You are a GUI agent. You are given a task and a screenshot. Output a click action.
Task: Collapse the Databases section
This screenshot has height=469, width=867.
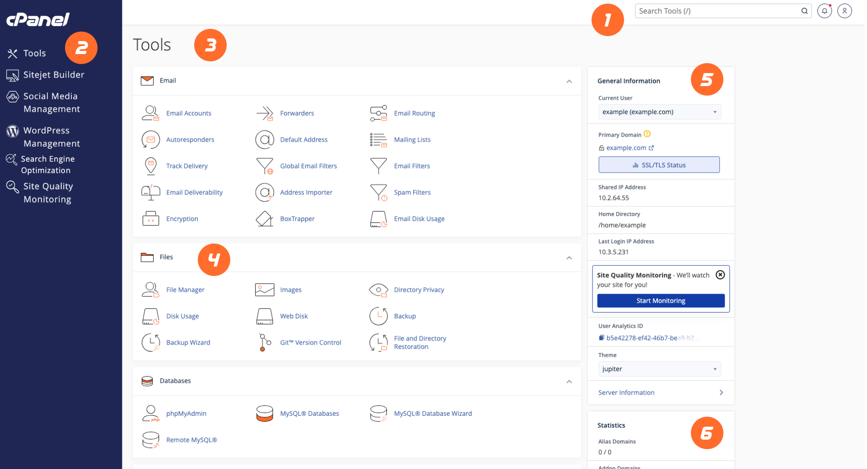point(569,382)
